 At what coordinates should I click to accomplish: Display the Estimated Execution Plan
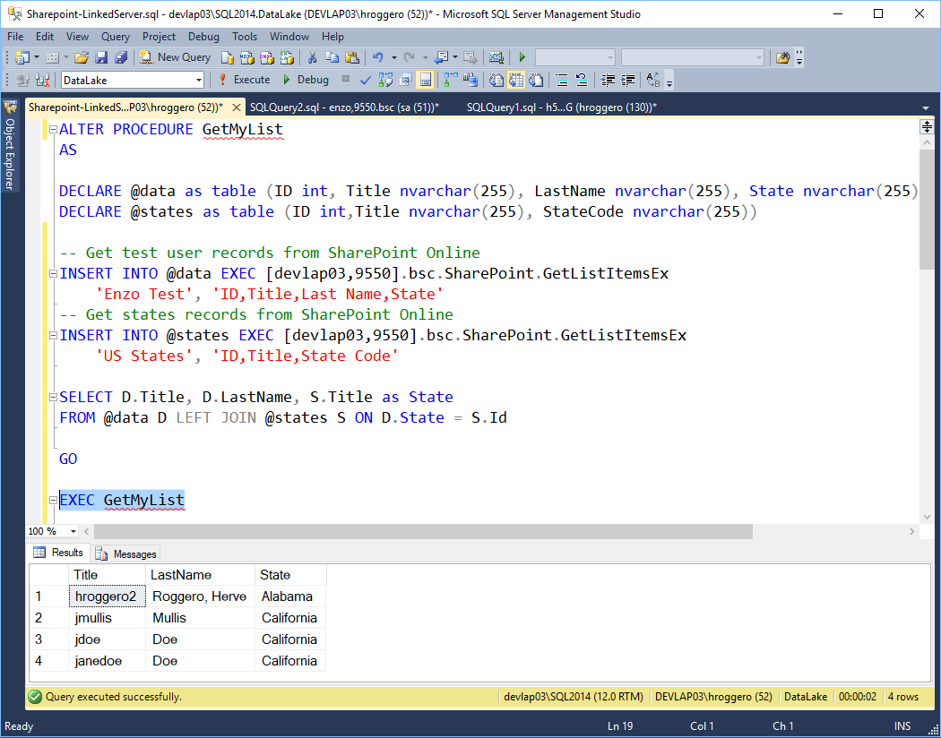click(385, 80)
